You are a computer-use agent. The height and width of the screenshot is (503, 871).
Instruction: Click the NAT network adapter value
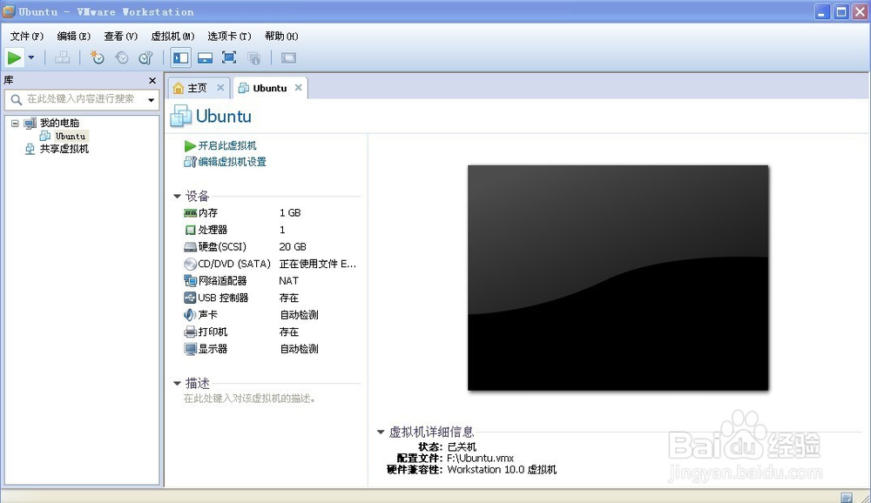[289, 281]
